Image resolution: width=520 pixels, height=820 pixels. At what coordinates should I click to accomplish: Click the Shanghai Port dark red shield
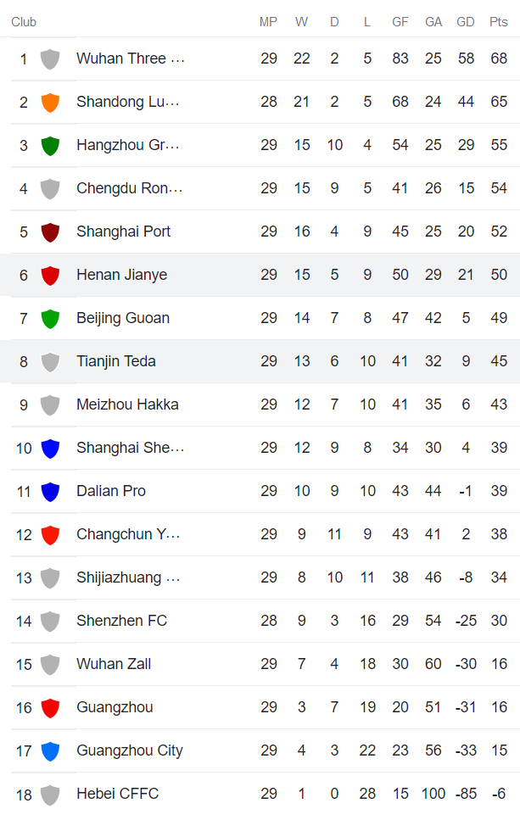coord(50,231)
